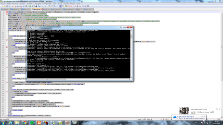Click the Undo toolbar icon
Image resolution: width=223 pixels, height=125 pixels.
pos(30,6)
